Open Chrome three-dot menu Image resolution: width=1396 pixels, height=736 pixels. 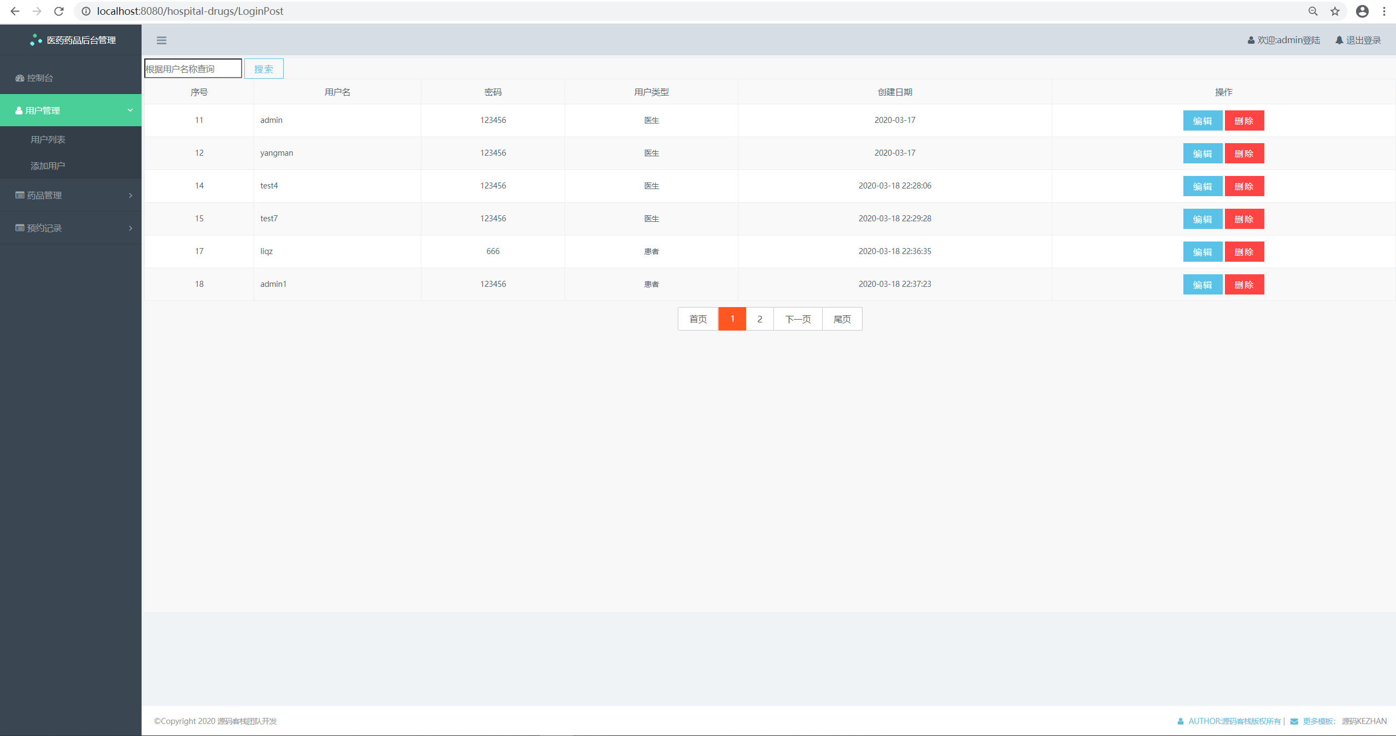pos(1384,11)
